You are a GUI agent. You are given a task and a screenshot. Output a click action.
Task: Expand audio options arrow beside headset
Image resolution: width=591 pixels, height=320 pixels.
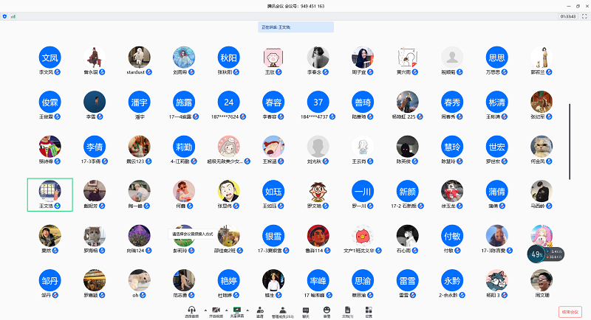[x=205, y=310]
